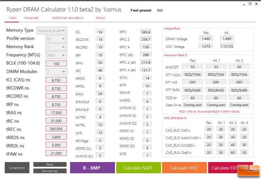Select the tCL value 14

pos(100,32)
